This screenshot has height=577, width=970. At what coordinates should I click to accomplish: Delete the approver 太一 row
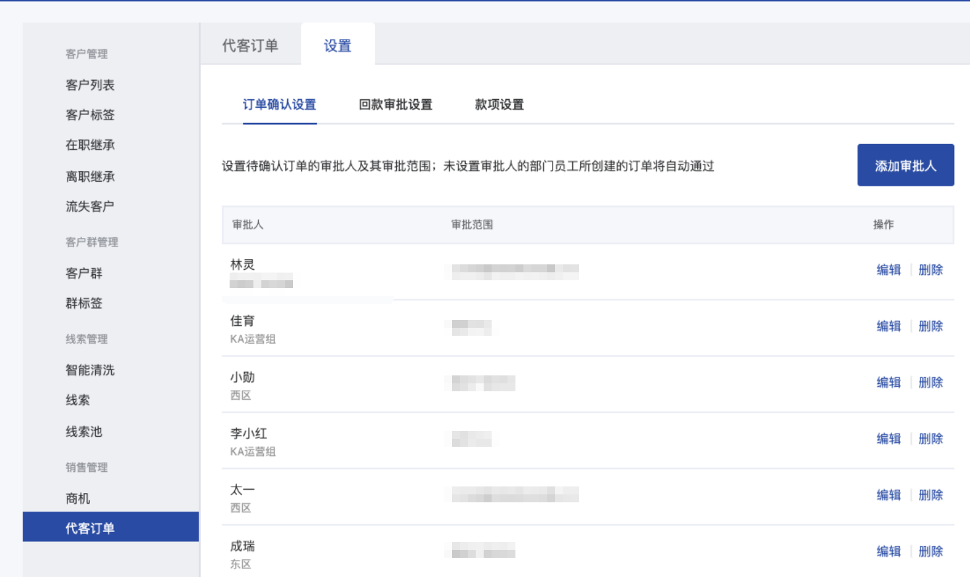931,494
